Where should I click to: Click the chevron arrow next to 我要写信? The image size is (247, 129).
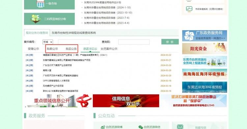click(222, 127)
